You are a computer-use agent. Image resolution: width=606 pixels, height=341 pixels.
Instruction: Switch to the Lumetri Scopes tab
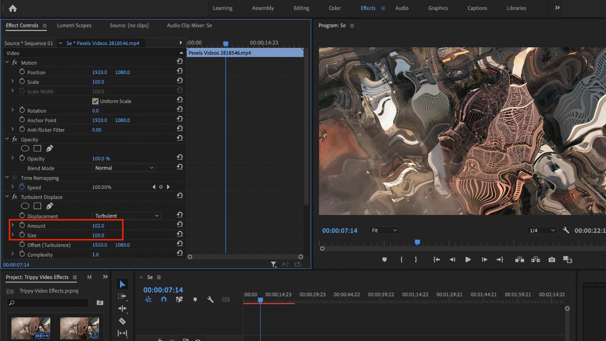(74, 25)
